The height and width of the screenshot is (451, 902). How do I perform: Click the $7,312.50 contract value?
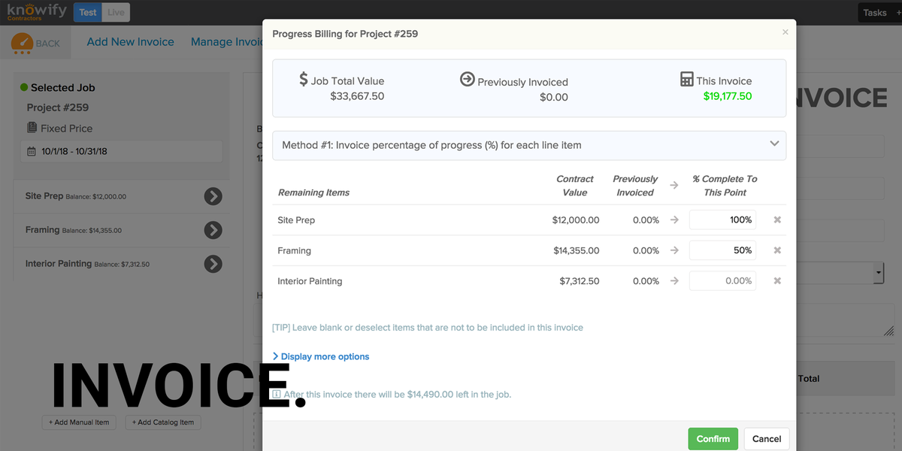(580, 281)
